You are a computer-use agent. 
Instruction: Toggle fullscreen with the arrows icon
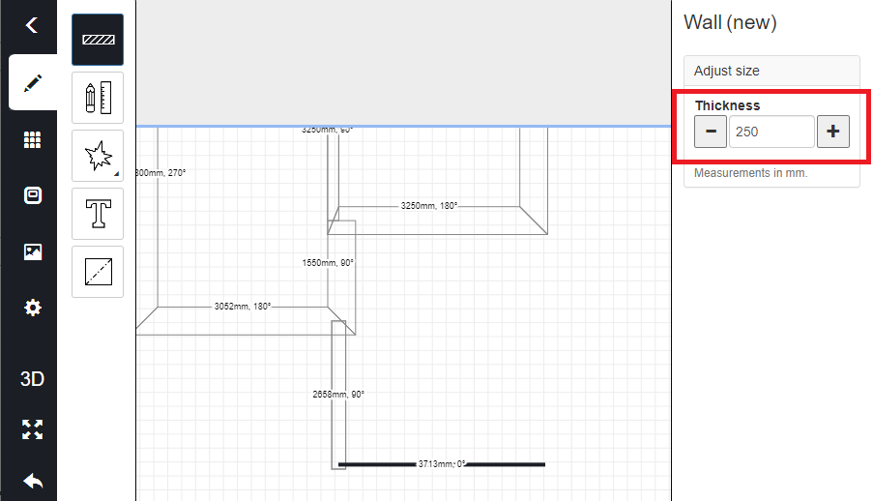[32, 429]
